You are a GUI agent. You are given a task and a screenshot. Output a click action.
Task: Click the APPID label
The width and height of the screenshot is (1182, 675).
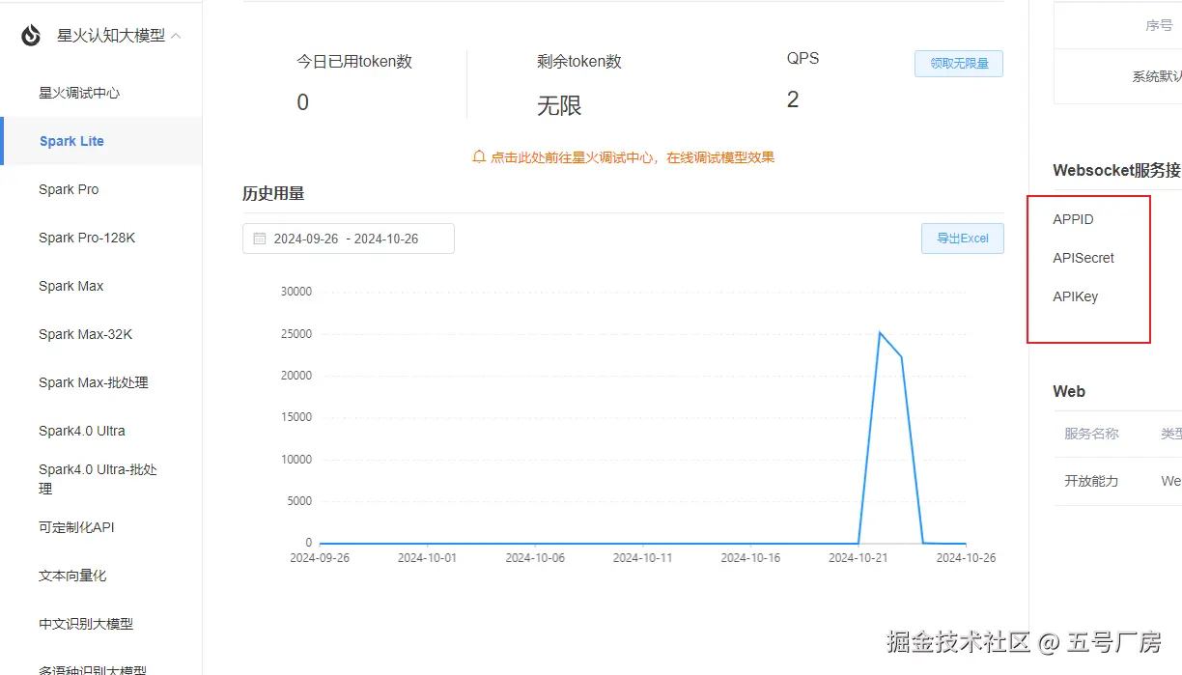pyautogui.click(x=1073, y=219)
